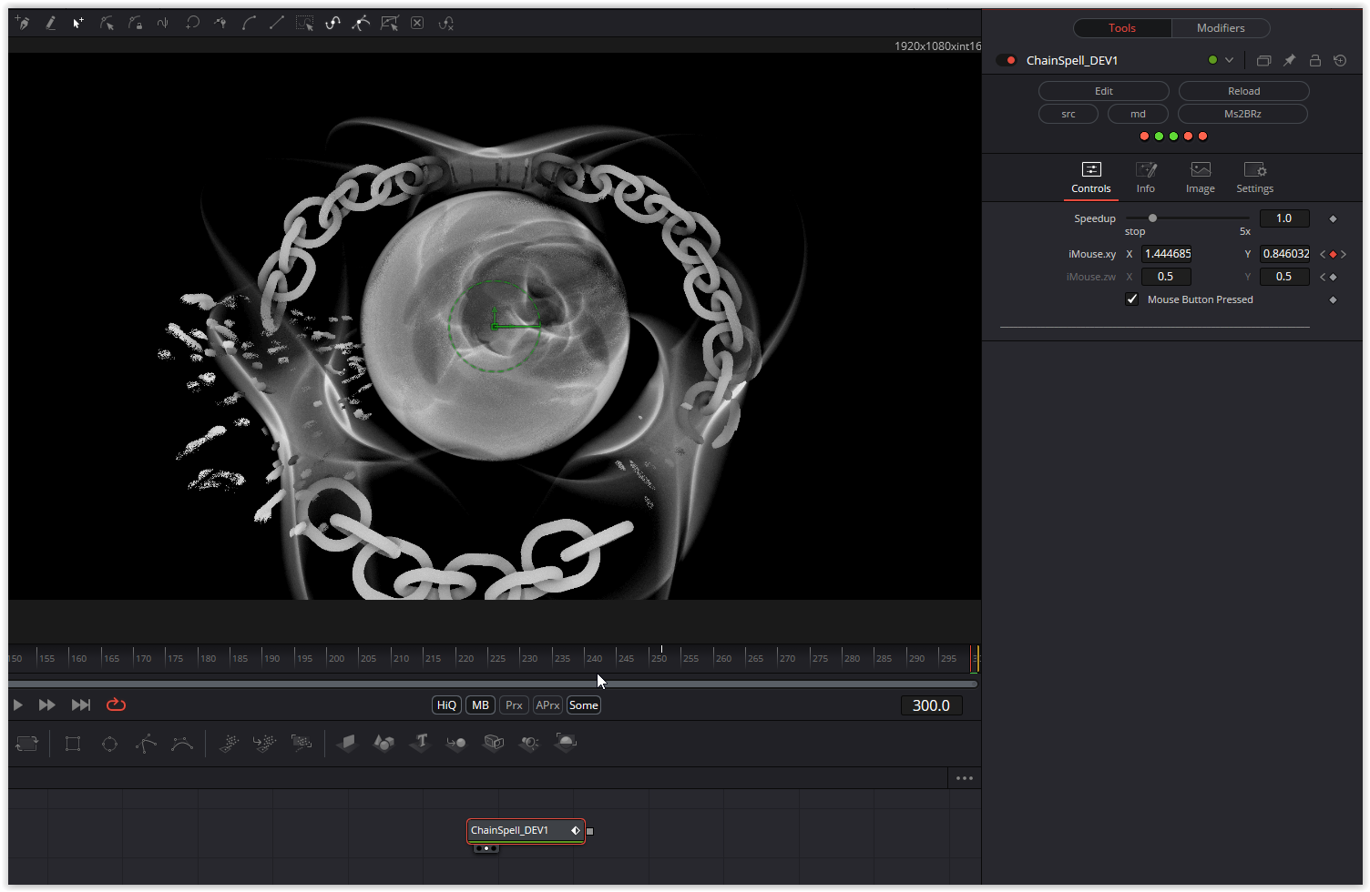
Task: Add an Ellipse mask node from the toolbar
Action: [109, 744]
